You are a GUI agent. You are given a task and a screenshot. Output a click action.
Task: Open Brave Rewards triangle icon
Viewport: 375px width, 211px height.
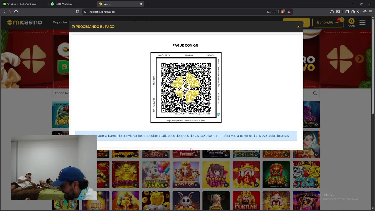click(289, 12)
